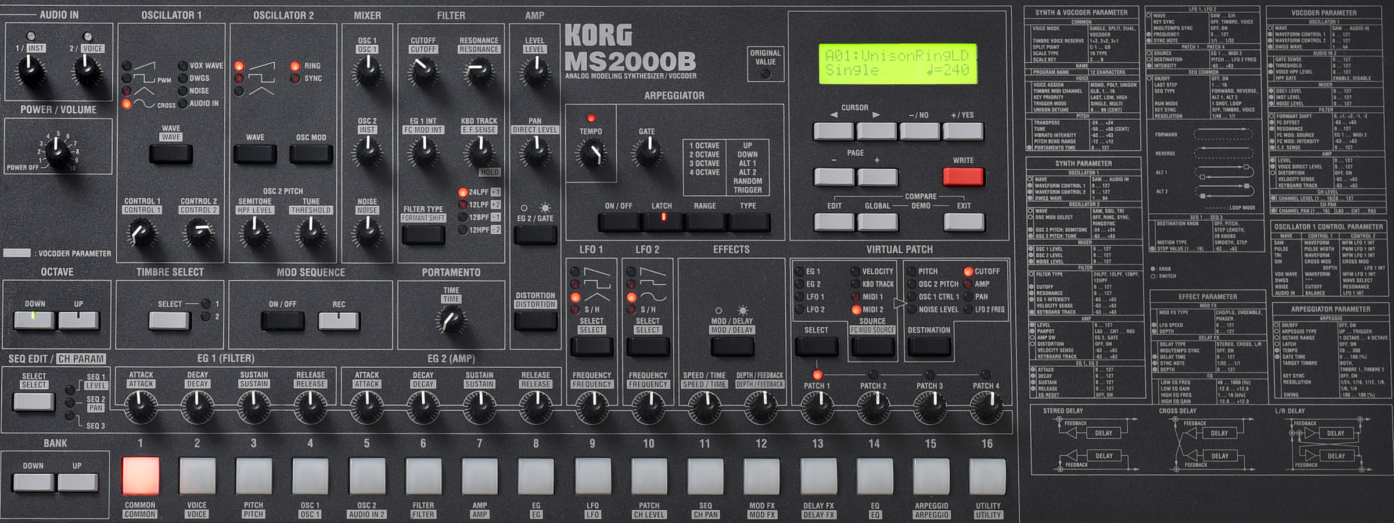Click the Virtual Patch SOURCE button
This screenshot has height=523, width=1394.
[x=872, y=346]
